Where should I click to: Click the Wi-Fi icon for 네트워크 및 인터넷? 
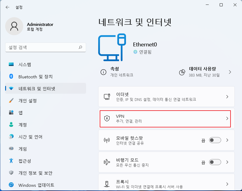pos(11,89)
